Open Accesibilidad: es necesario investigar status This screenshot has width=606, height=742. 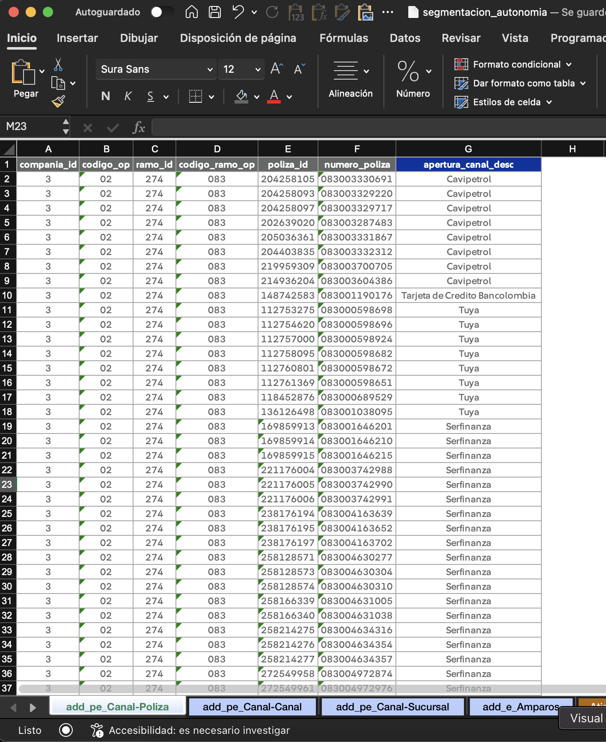pos(190,730)
